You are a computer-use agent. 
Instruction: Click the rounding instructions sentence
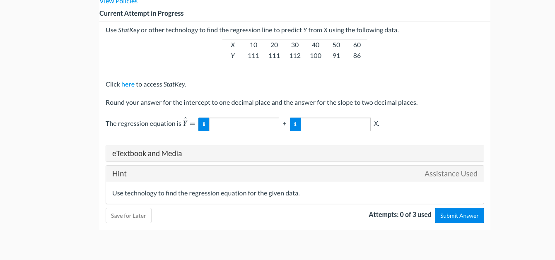point(261,103)
